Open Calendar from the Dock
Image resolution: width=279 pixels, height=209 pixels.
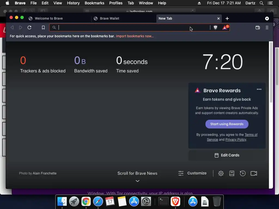(x=110, y=202)
